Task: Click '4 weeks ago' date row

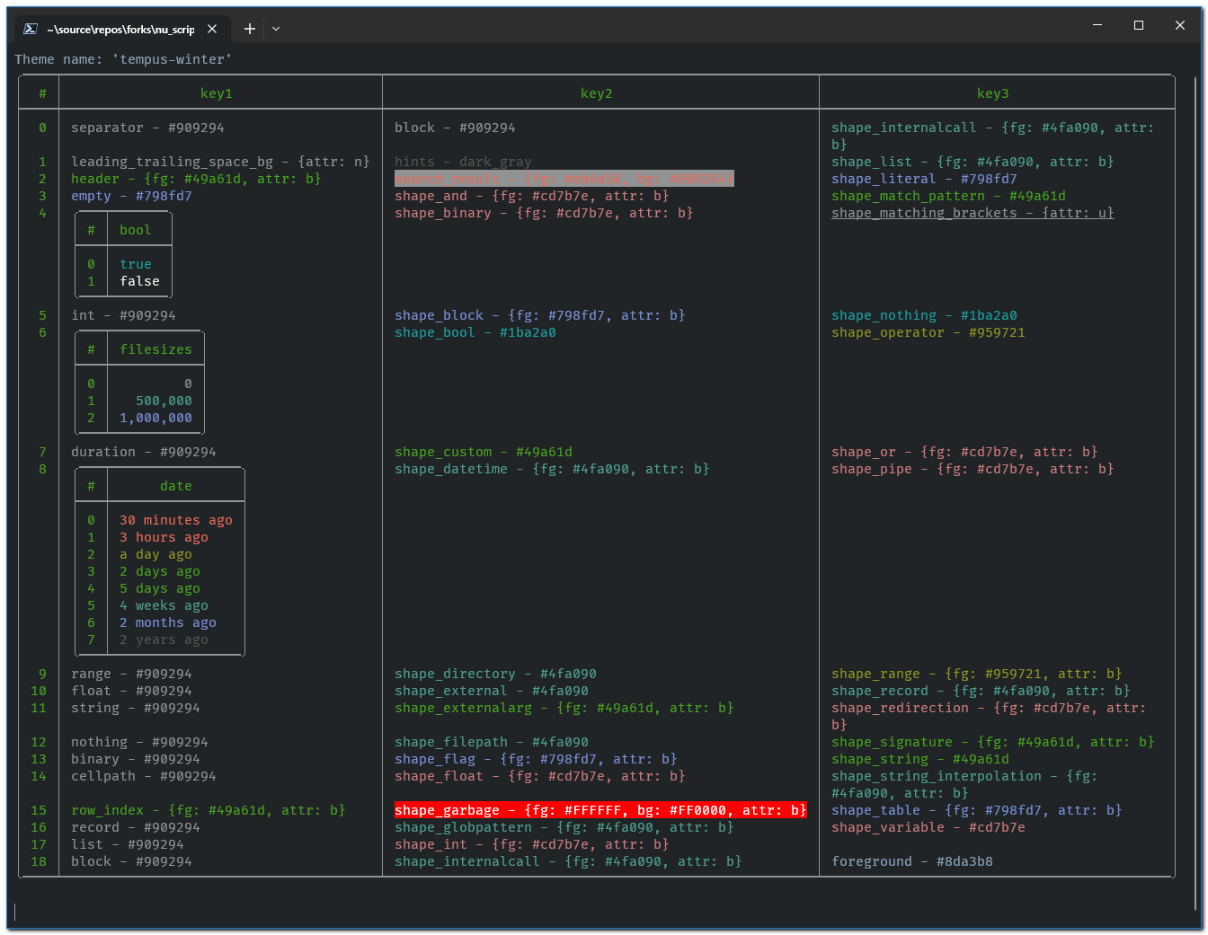Action: point(164,605)
